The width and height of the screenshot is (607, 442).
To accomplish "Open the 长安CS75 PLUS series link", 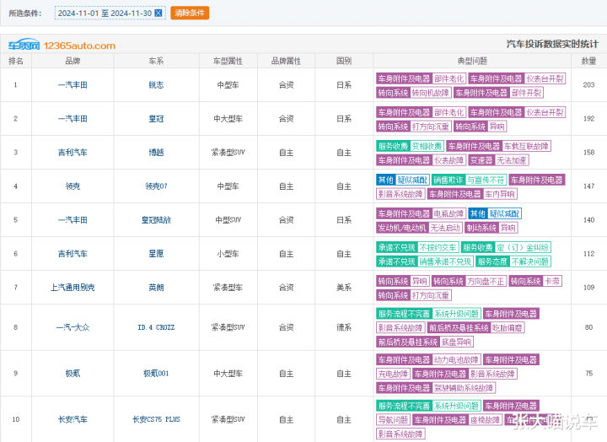I will [156, 419].
